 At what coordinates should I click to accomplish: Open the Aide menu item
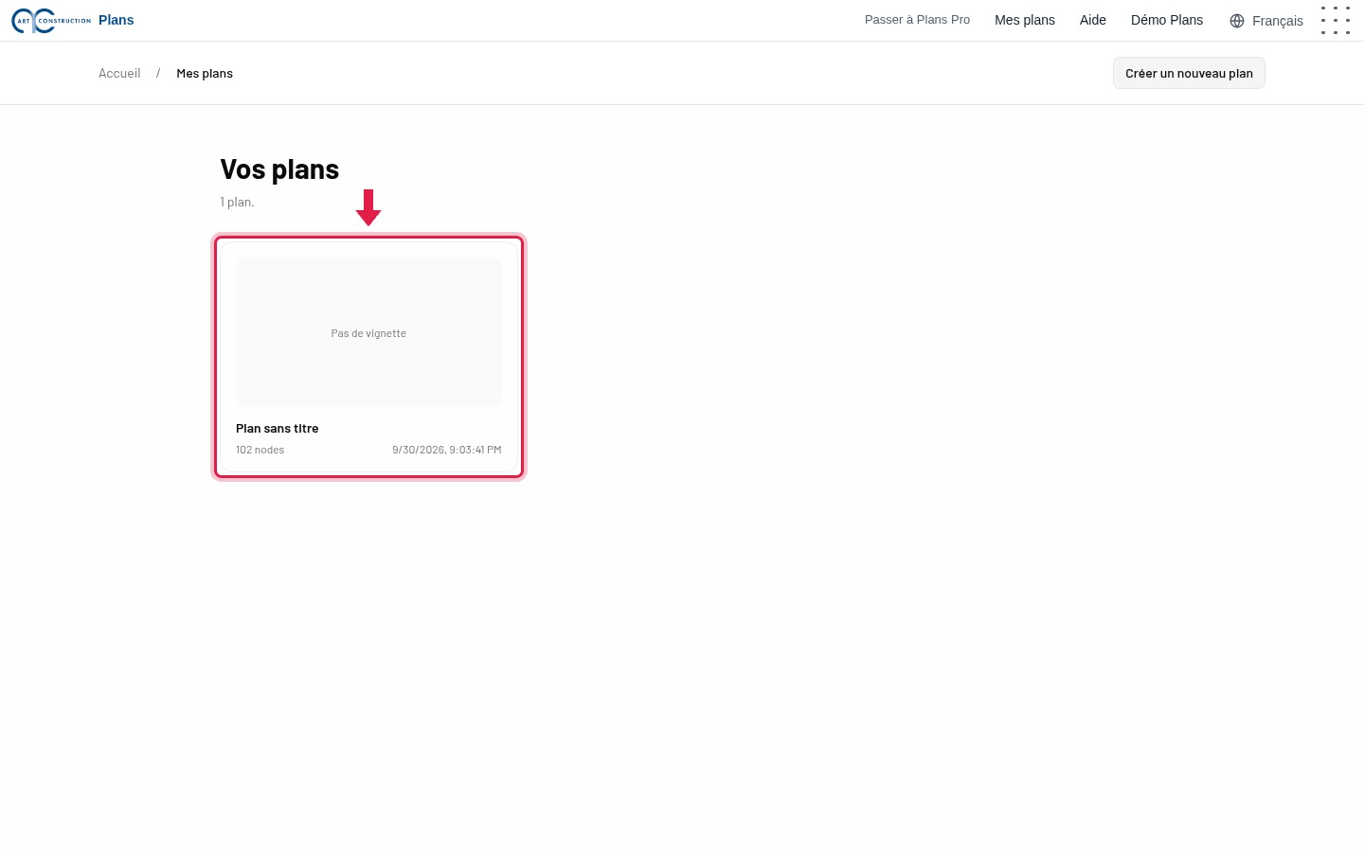tap(1093, 20)
